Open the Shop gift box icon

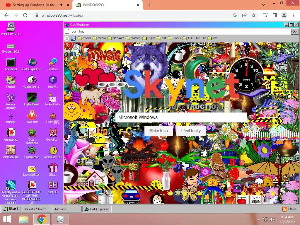[53, 170]
